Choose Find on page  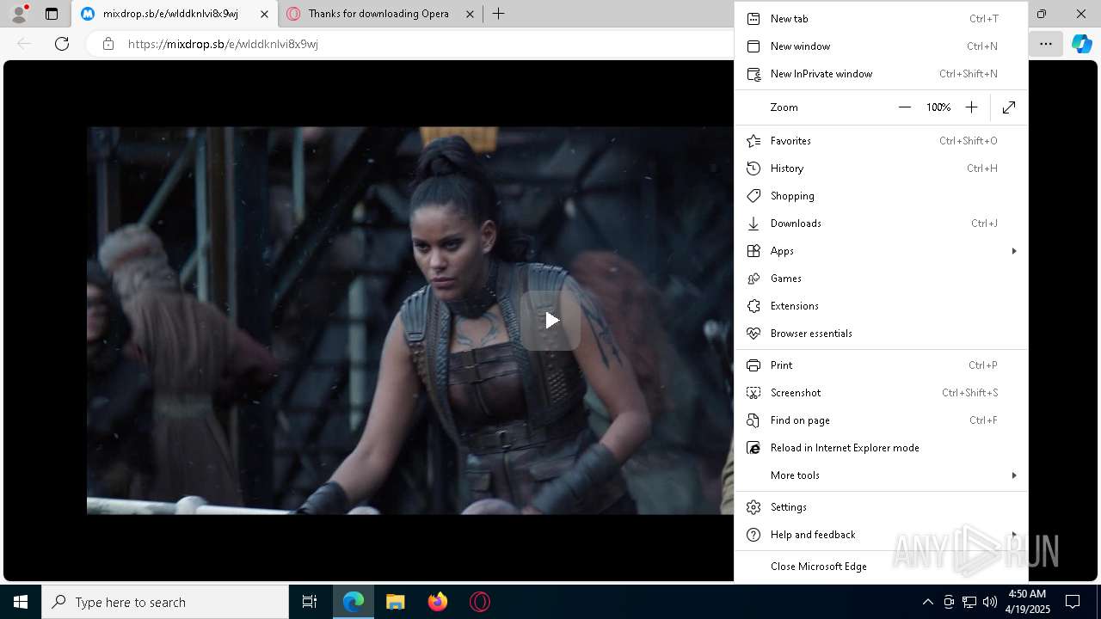[x=881, y=420]
